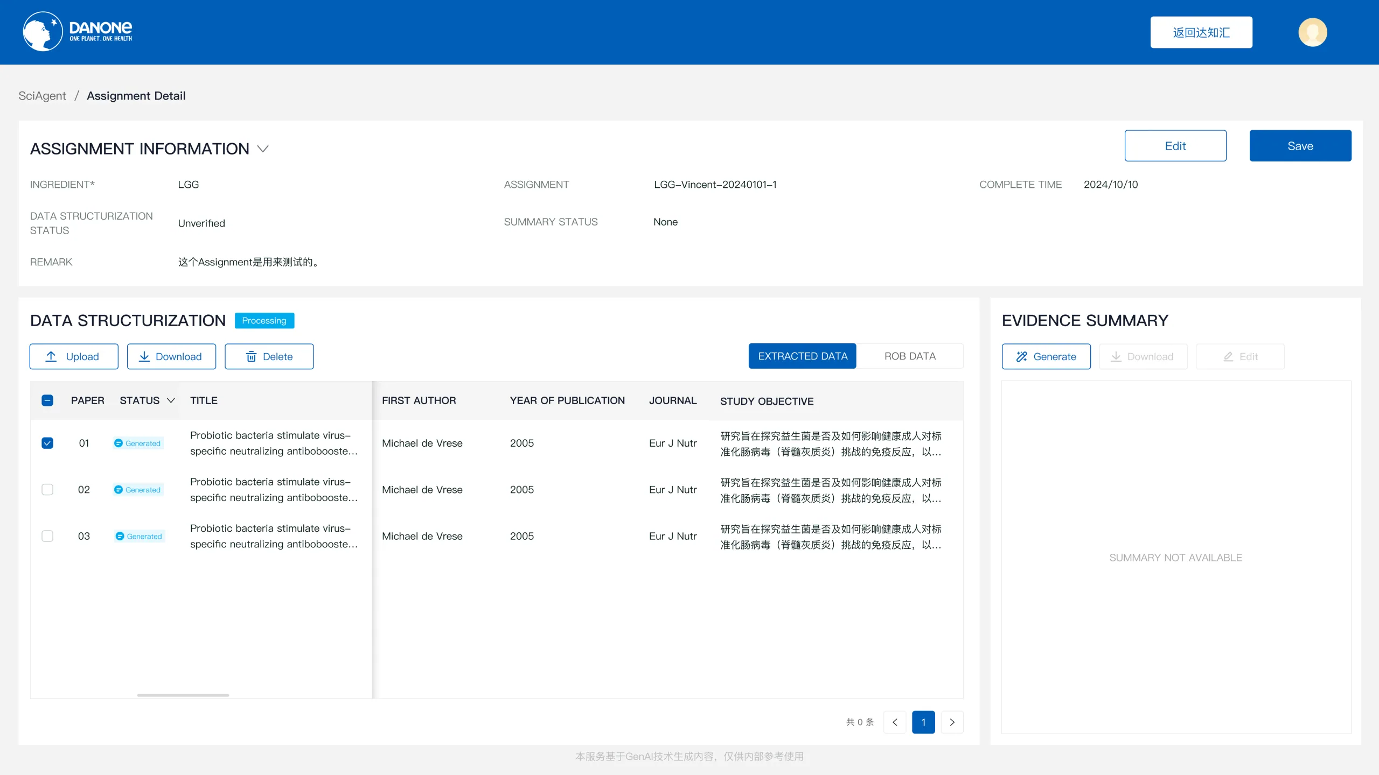Click the Upload arrow icon
This screenshot has height=775, width=1379.
pyautogui.click(x=51, y=356)
